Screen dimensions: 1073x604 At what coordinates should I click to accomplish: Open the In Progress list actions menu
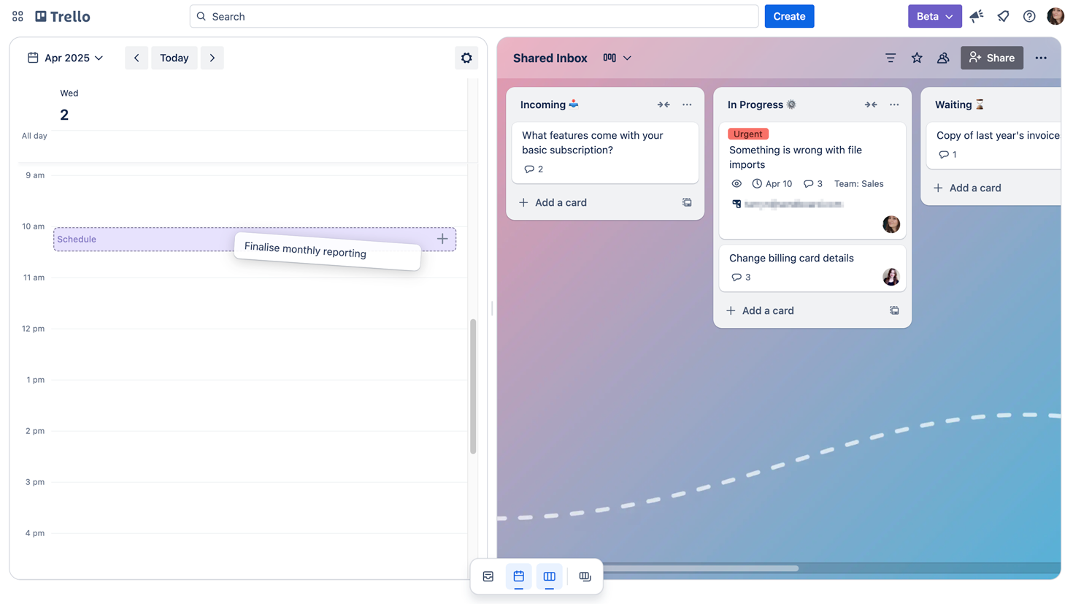click(x=894, y=104)
